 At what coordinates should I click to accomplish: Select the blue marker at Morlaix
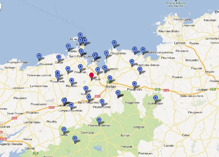point(110,79)
